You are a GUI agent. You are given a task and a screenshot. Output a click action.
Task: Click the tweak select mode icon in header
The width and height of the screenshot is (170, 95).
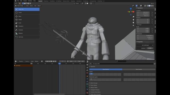(x=20, y=3)
